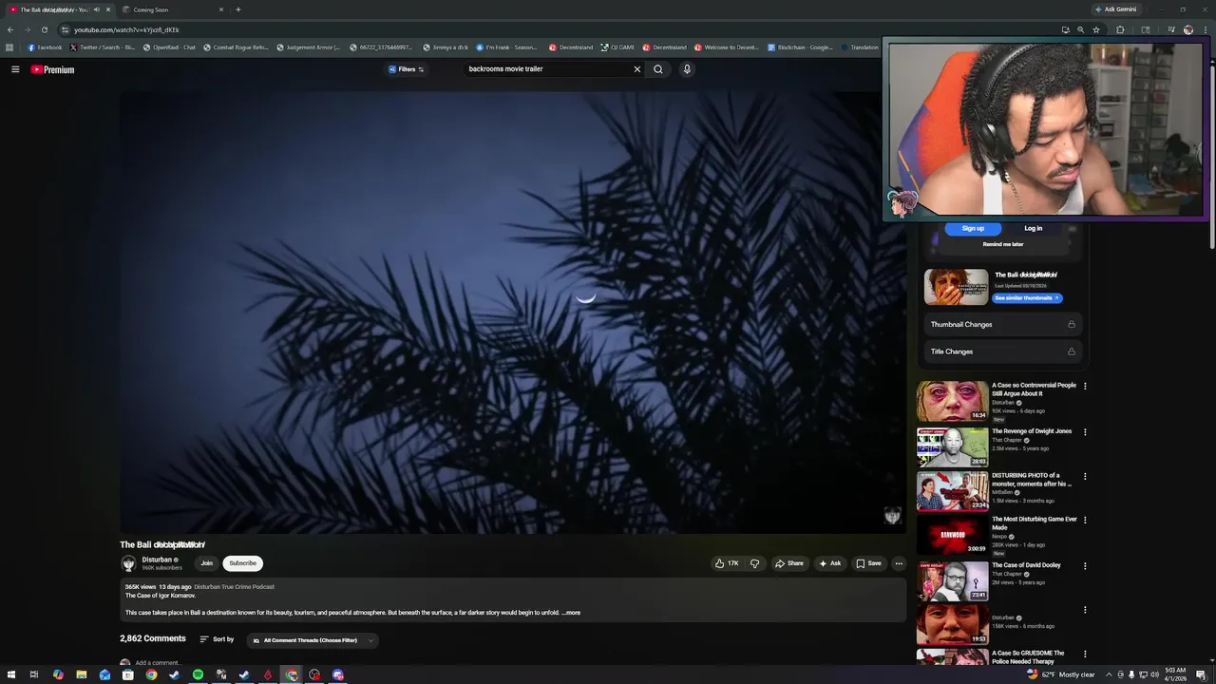
Task: Like the video with thumbs up
Action: (x=727, y=563)
